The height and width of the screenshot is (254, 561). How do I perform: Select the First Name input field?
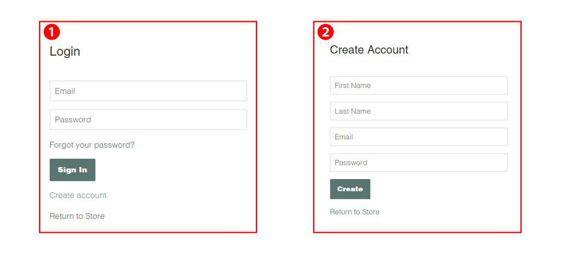[x=419, y=86]
